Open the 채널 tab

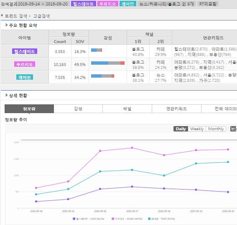coord(127,109)
